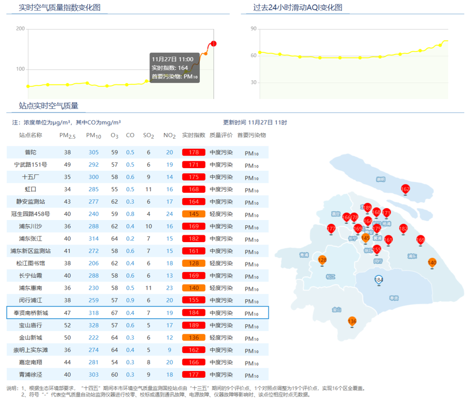Viewport: 472px width, 405px height.
Task: Click the 崇明 district label on map
Action: tap(381, 179)
